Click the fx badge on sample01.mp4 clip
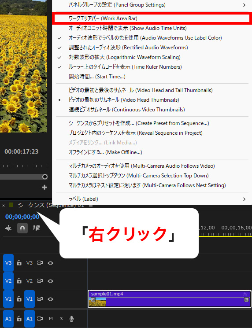Viewport: 252px width, 328px height. pyautogui.click(x=245, y=294)
